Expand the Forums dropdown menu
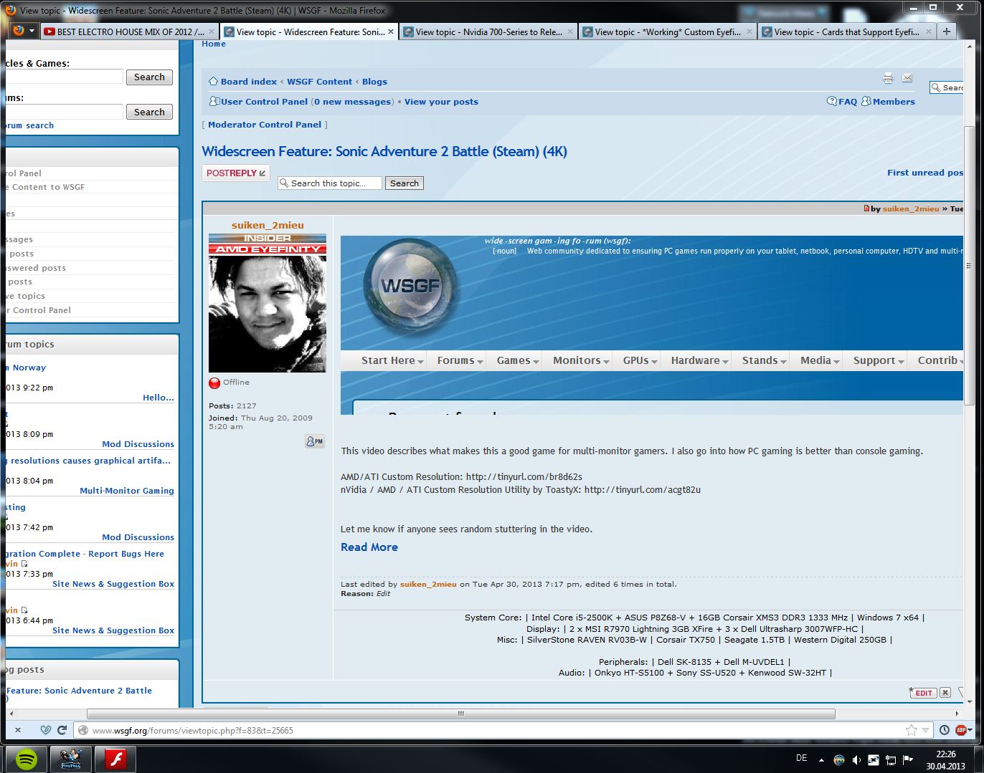The width and height of the screenshot is (984, 773). [460, 360]
